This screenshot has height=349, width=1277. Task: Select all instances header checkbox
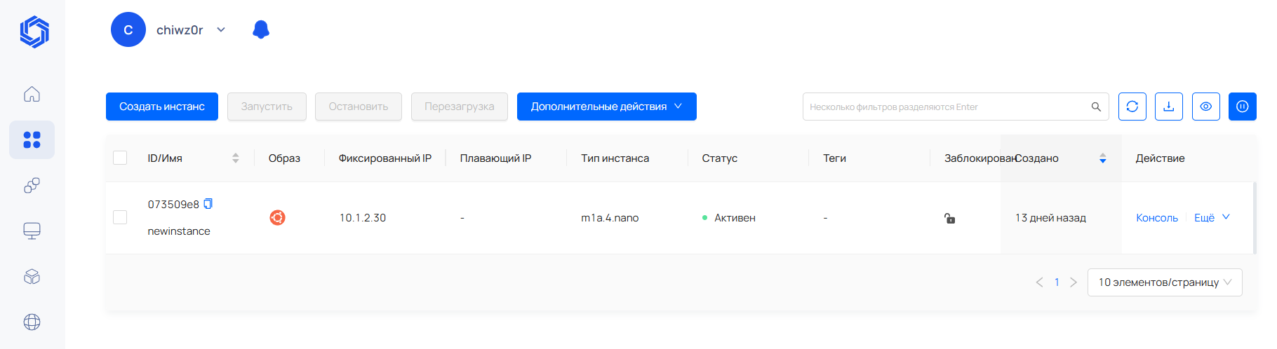click(x=120, y=158)
